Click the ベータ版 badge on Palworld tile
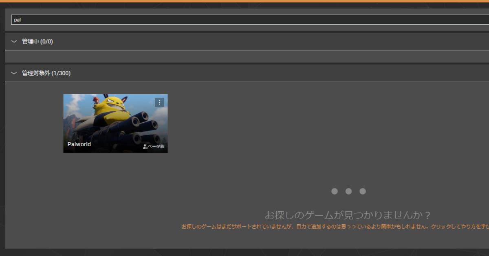 [x=154, y=146]
